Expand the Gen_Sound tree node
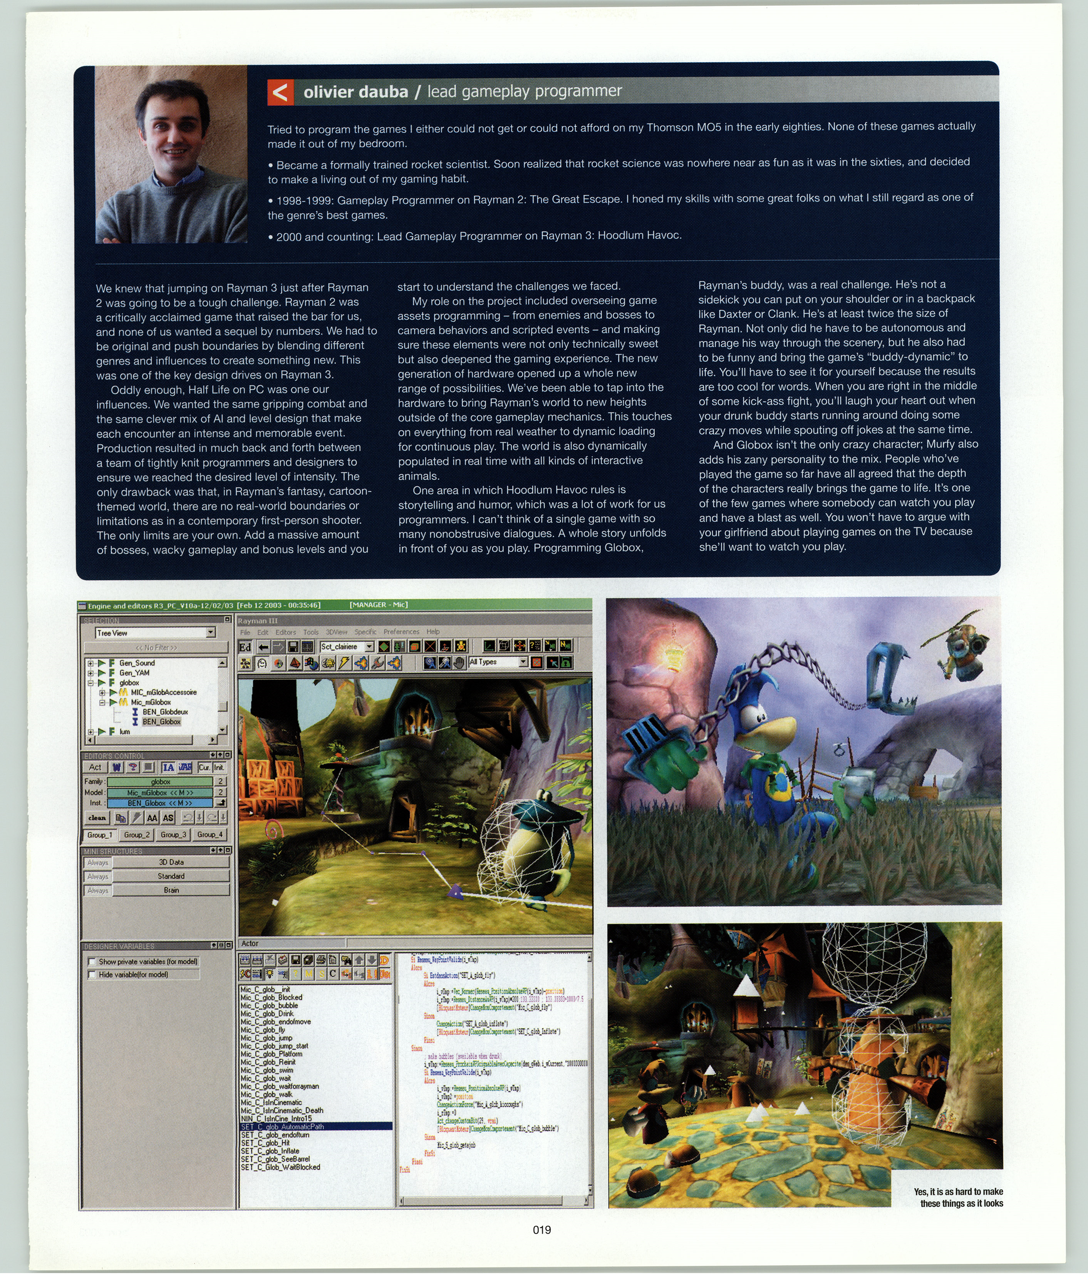The image size is (1088, 1285). click(90, 663)
